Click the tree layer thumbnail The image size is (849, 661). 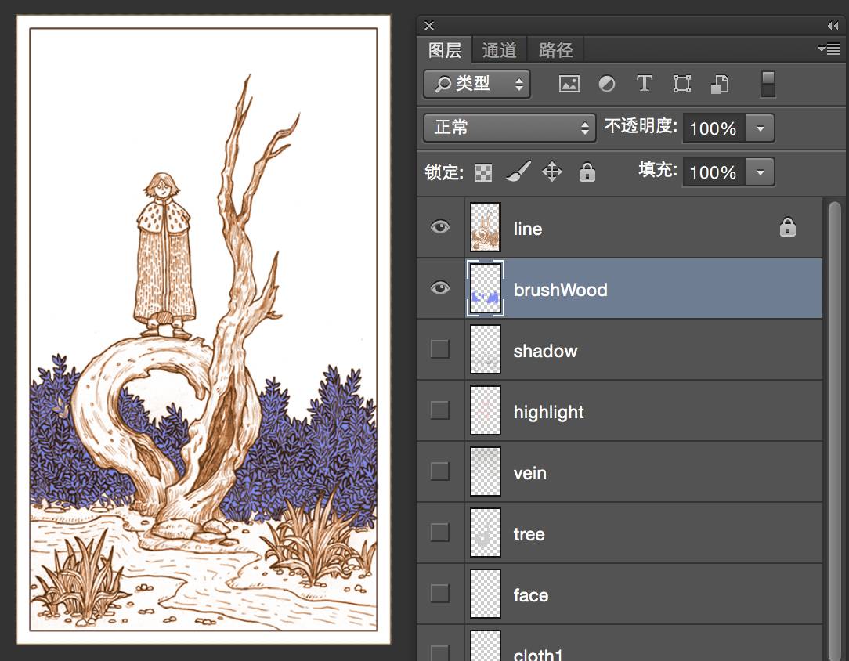pyautogui.click(x=485, y=533)
